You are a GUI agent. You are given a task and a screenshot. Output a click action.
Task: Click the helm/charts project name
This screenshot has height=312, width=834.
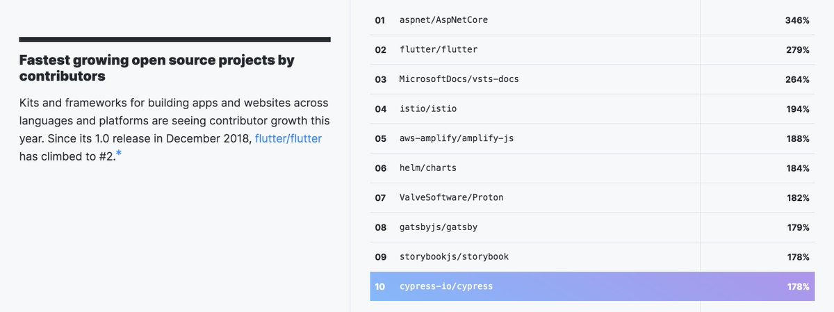pos(428,168)
